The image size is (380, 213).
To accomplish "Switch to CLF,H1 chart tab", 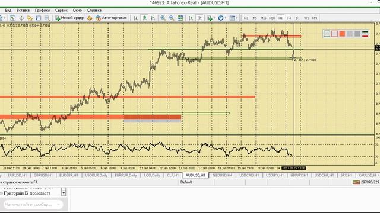I will click(x=173, y=175).
